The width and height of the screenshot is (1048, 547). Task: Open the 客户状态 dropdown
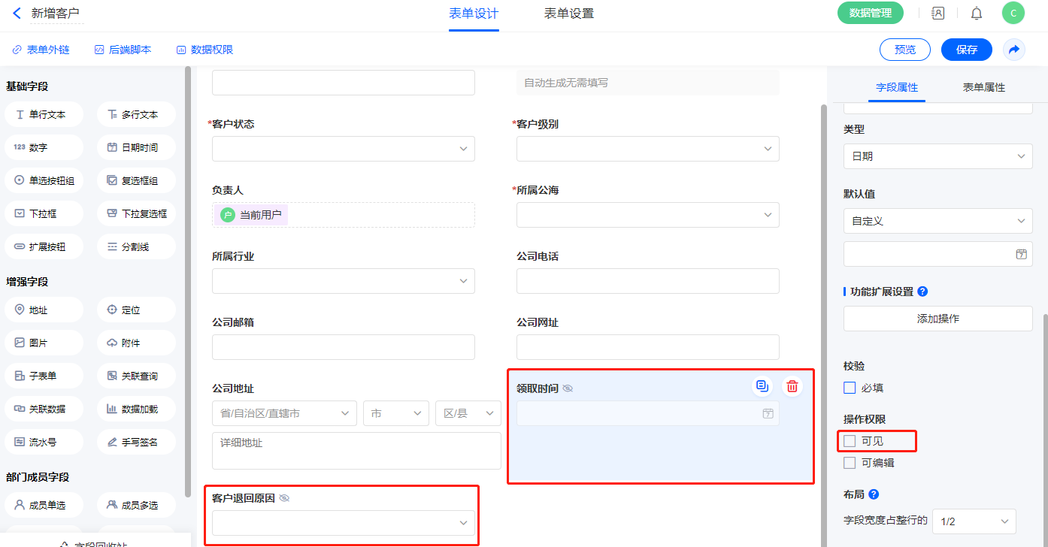tap(343, 149)
